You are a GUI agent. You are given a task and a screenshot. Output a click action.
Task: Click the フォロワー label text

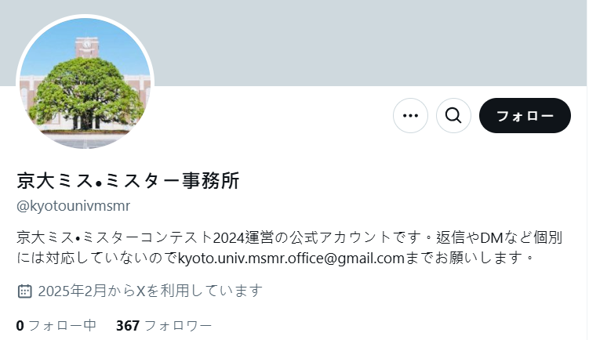pyautogui.click(x=178, y=325)
